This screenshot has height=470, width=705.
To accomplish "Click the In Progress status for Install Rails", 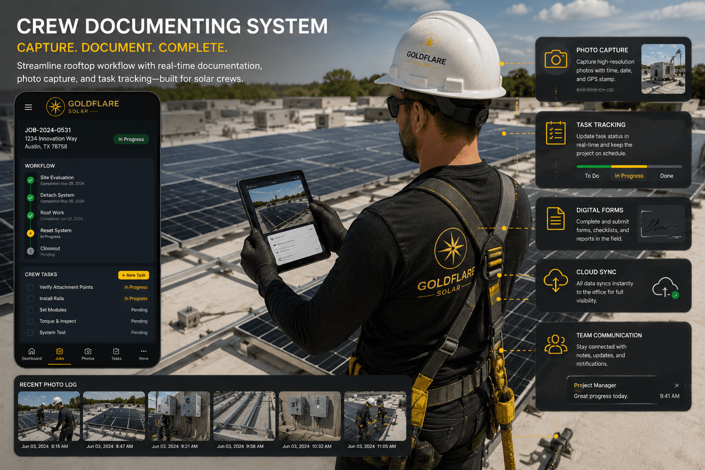I will pyautogui.click(x=136, y=299).
